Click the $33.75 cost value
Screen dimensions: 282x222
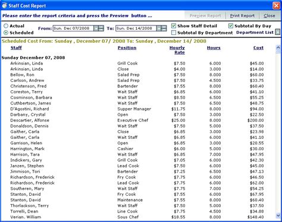(x=257, y=81)
